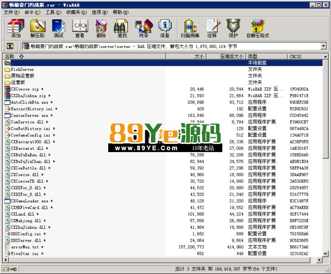Select the parent directory '..' row
This screenshot has width=331, height=274.
click(163, 63)
